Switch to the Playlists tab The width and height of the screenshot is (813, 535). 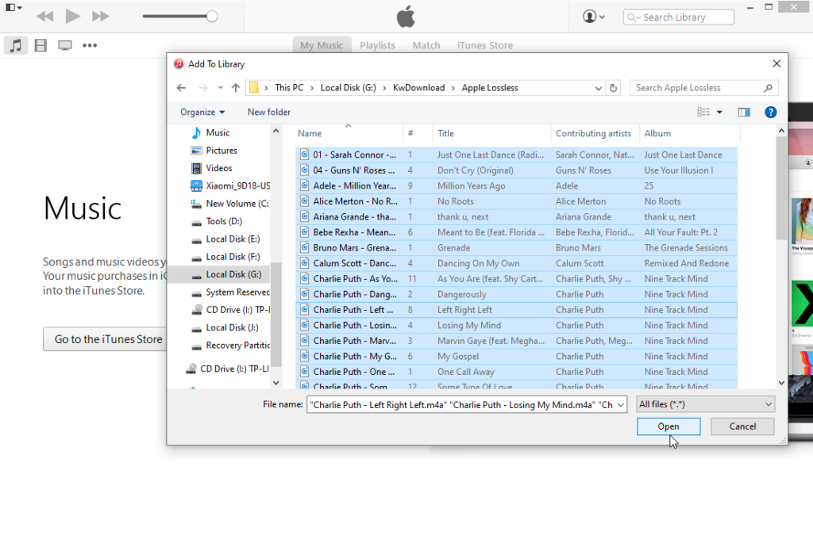[x=377, y=45]
